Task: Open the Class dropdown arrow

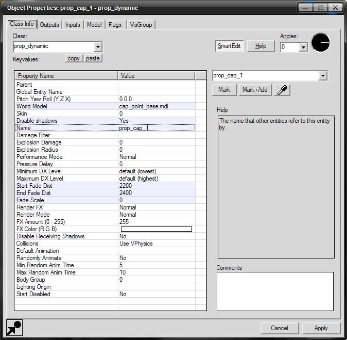Action: click(98, 47)
